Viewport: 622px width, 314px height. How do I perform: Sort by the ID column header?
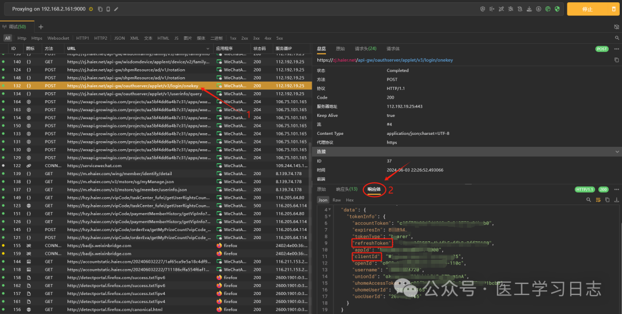tap(13, 49)
